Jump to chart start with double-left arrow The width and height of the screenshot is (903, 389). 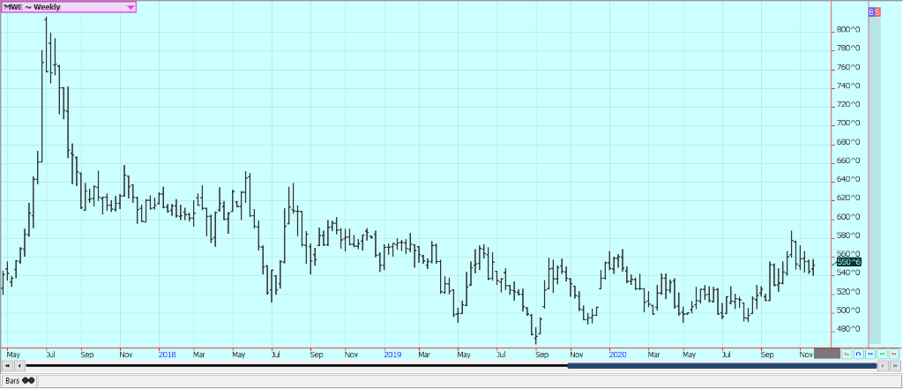tap(7, 366)
